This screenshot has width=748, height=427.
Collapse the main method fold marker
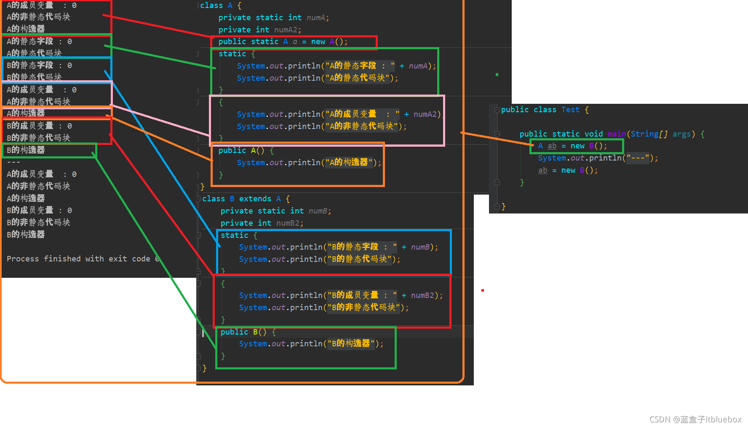coord(497,134)
